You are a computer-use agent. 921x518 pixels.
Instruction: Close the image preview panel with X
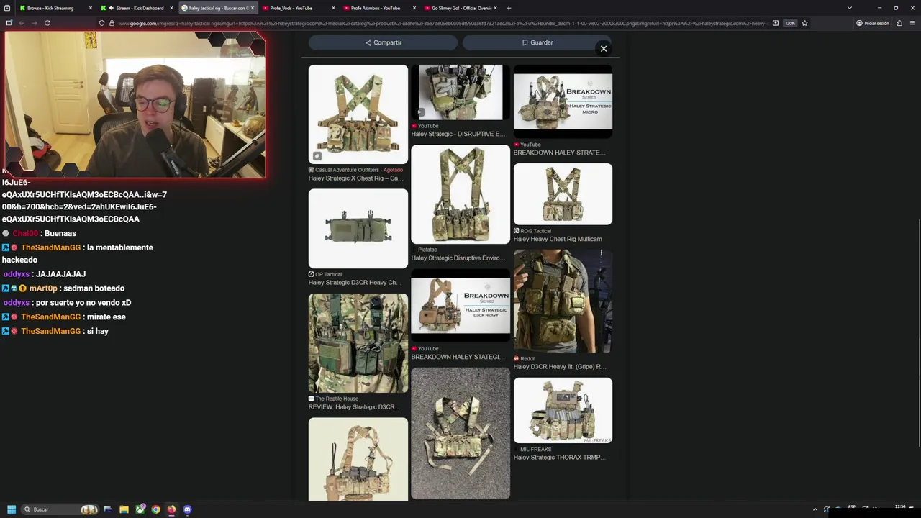(x=604, y=48)
